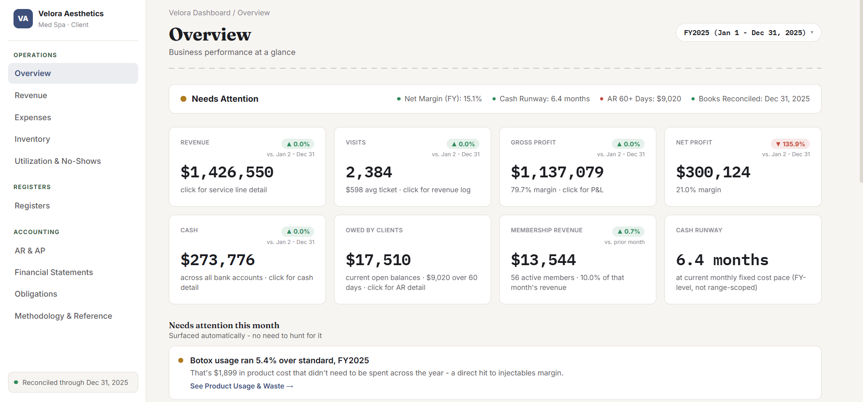This screenshot has height=402, width=863.
Task: Navigate to Inventory
Action: tap(73, 139)
